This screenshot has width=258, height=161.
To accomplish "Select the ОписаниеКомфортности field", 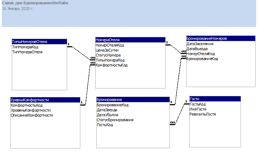I will pyautogui.click(x=32, y=116).
